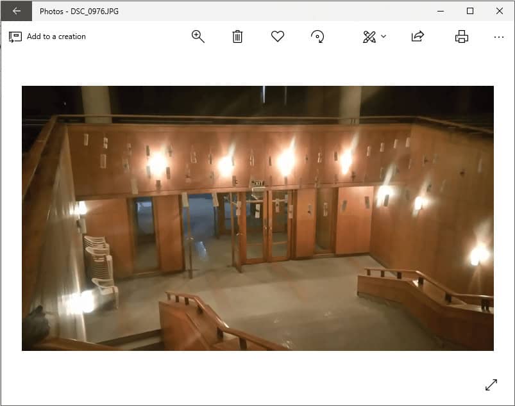Click the photo of the lobby
The width and height of the screenshot is (515, 406).
tap(257, 218)
